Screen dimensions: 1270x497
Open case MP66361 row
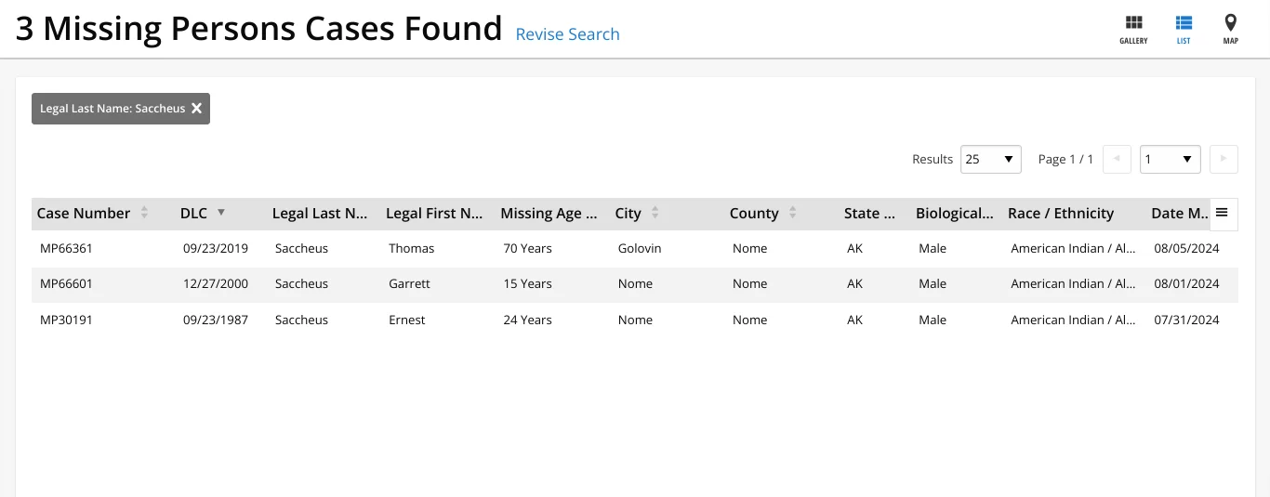coord(65,248)
